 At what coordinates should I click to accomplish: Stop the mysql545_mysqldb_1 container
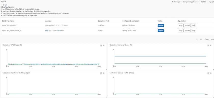(x=181, y=26)
